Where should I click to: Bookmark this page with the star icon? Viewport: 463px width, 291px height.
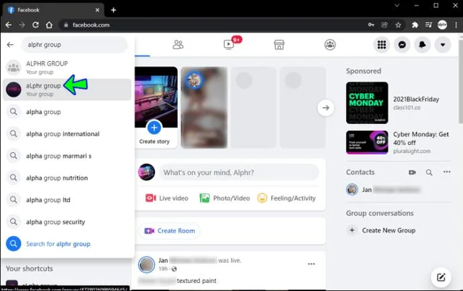398,25
